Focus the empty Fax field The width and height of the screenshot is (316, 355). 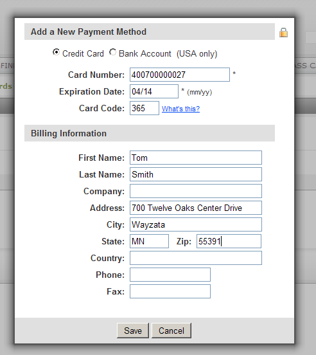(x=170, y=291)
